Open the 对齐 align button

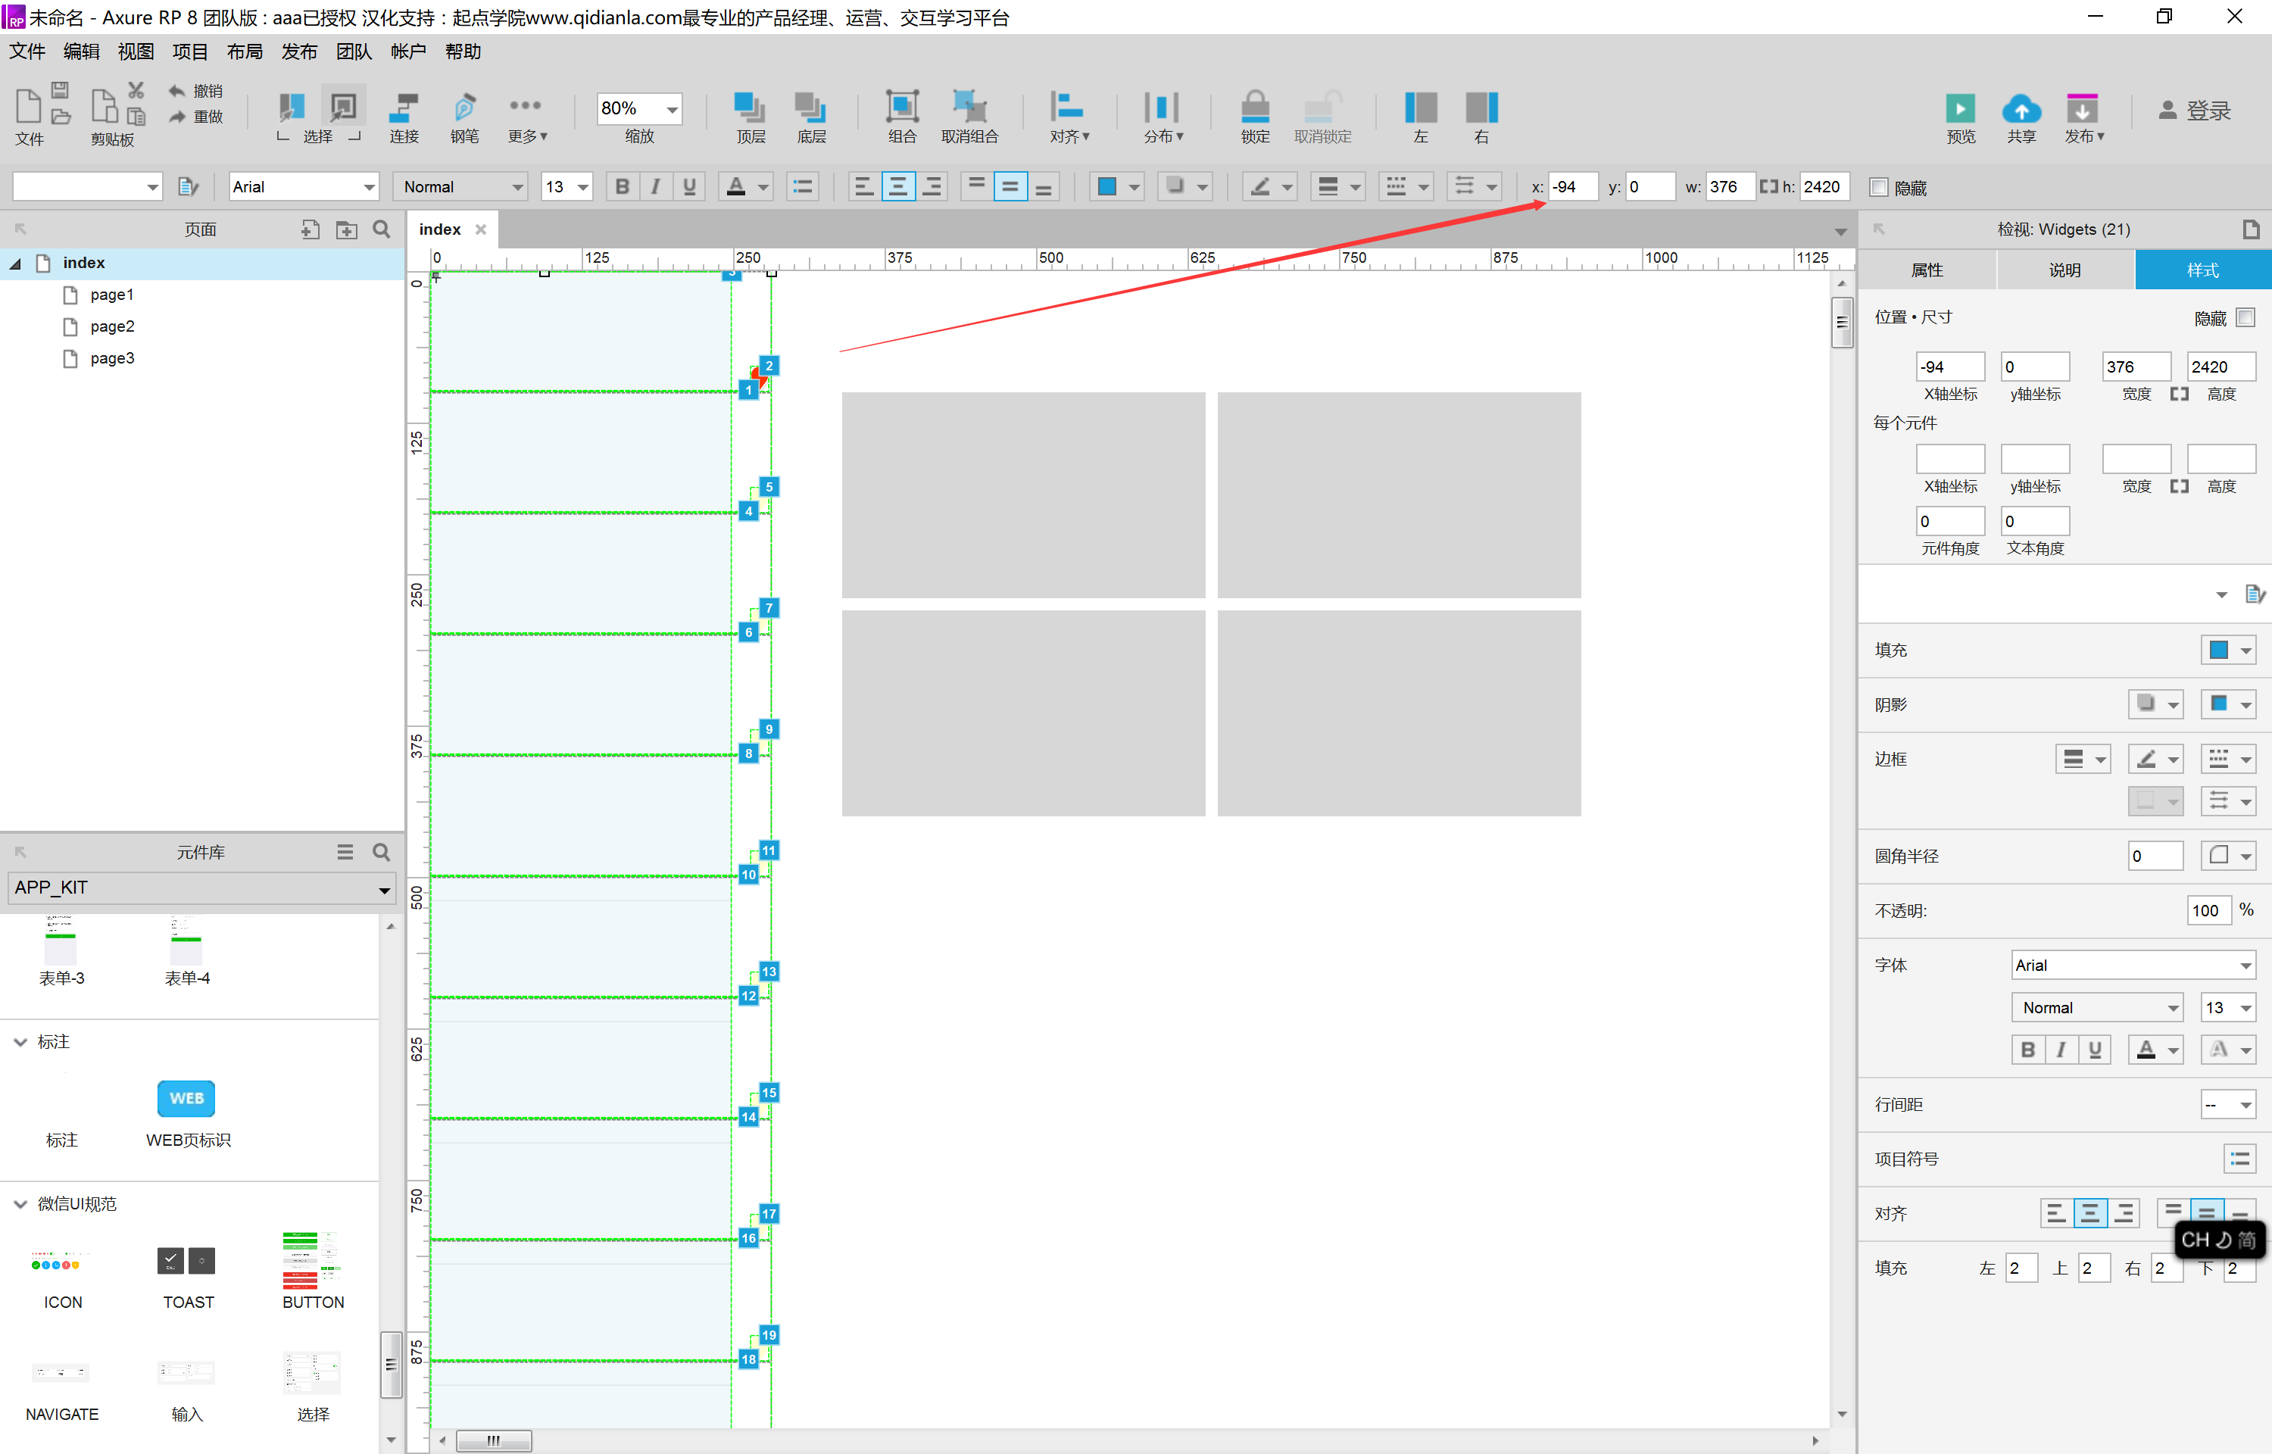[x=1069, y=117]
